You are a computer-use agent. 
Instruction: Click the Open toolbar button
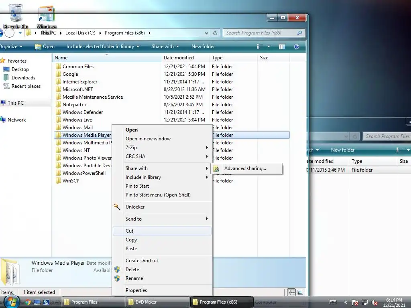(x=45, y=47)
